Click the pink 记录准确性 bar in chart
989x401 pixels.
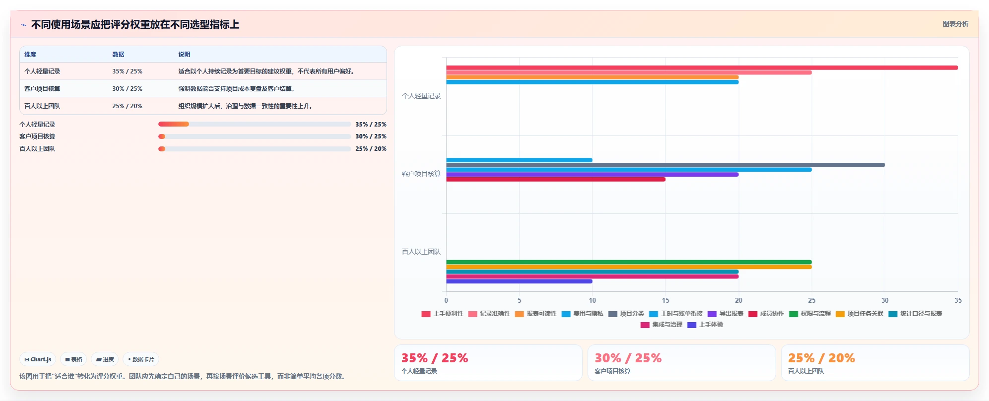tap(629, 72)
